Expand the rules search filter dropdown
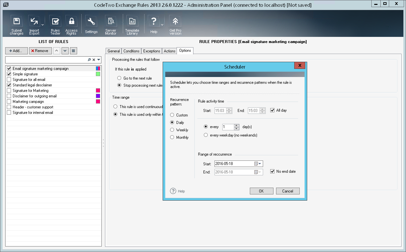 pyautogui.click(x=99, y=60)
